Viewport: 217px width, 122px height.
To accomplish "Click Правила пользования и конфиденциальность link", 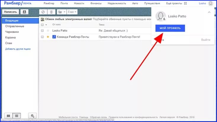I will click(133, 117).
